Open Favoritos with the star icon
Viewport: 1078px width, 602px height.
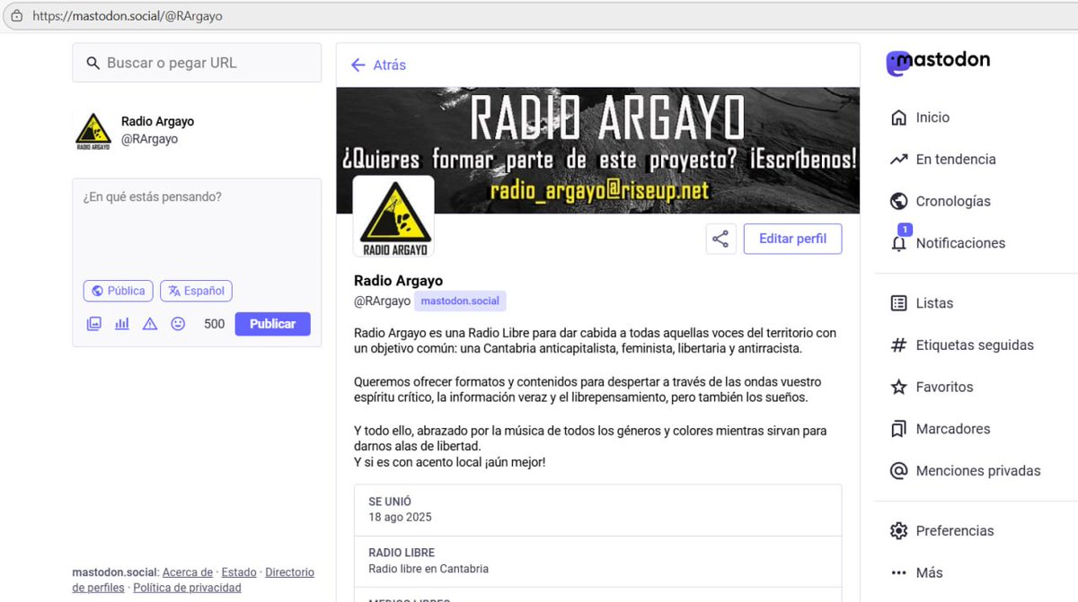898,387
